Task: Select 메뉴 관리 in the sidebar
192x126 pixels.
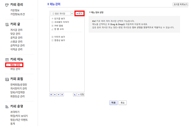Action: [15, 65]
